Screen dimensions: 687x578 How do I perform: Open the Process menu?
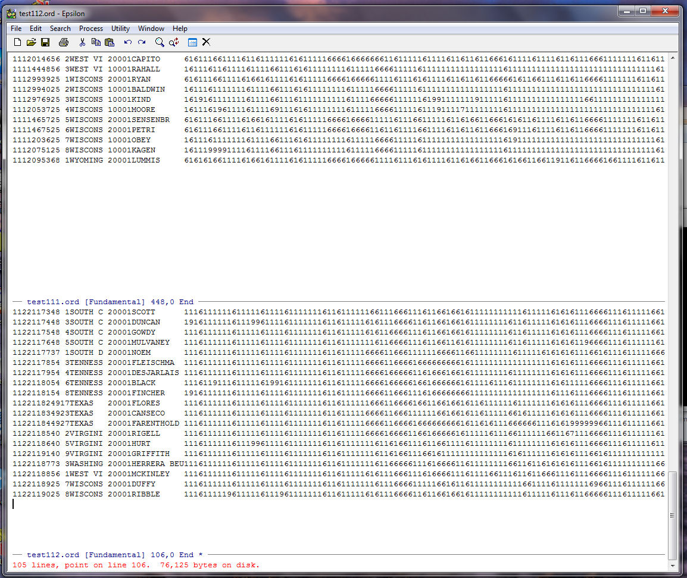[x=91, y=29]
